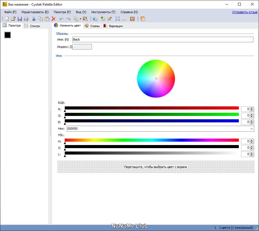Screen dimensions: 259x231
Task: Click the pencil edit color icon in toolbar
Action: 109,19
